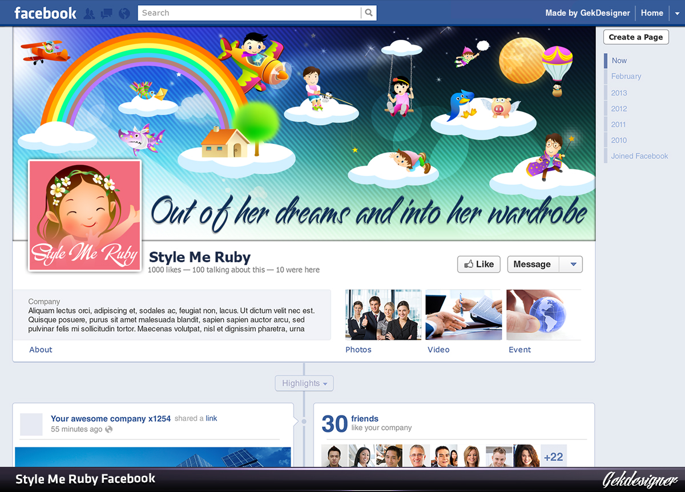Click the search magnifier icon
The image size is (685, 492).
pos(369,13)
